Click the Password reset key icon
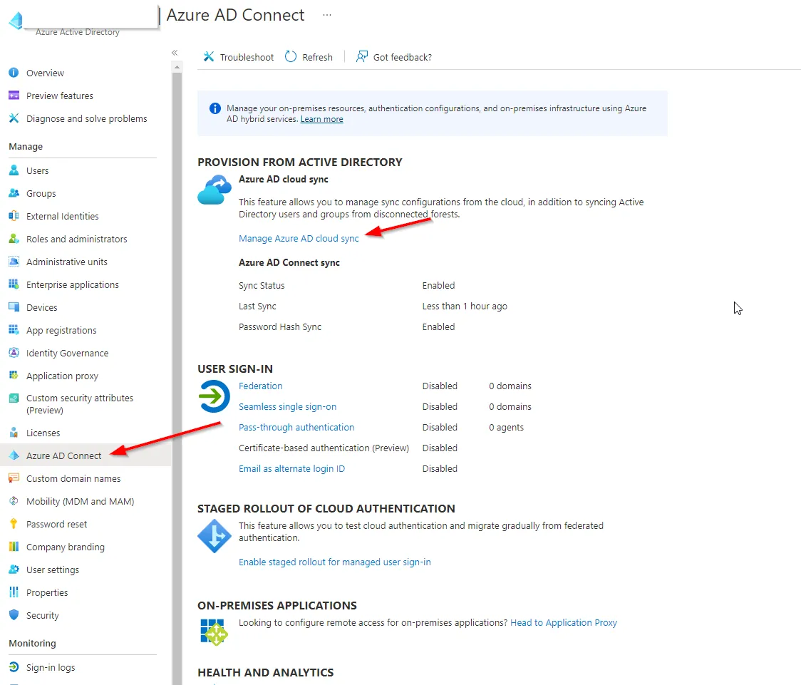 [x=14, y=524]
